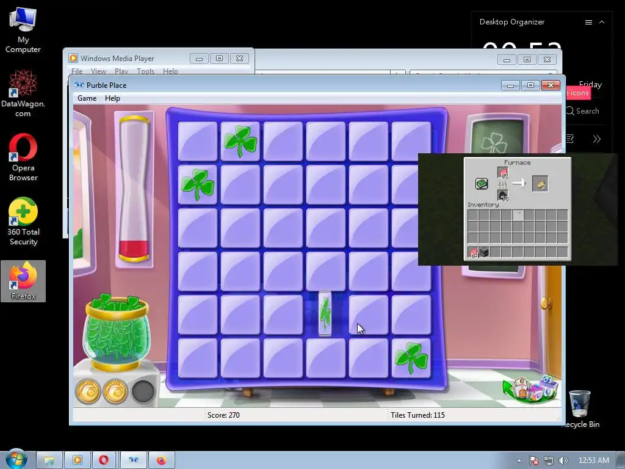Open DataWagon.com desktop shortcut
625x469 pixels.
pos(23,93)
